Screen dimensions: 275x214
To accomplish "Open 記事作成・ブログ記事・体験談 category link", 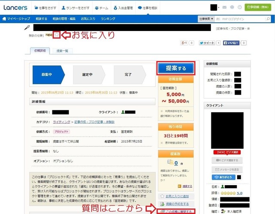I will 95,122.
